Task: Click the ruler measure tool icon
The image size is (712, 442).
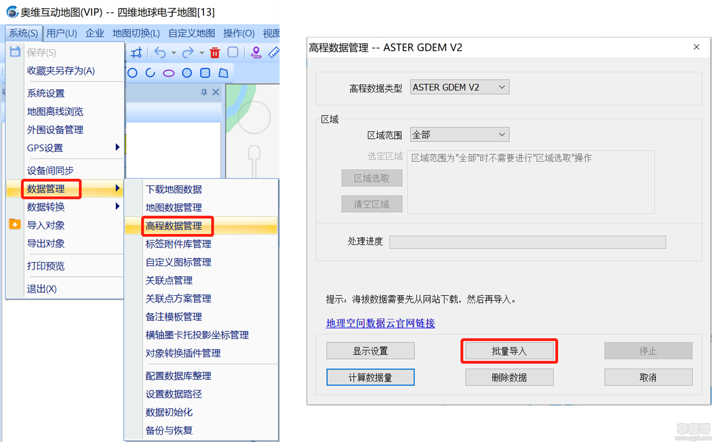Action: (x=274, y=52)
